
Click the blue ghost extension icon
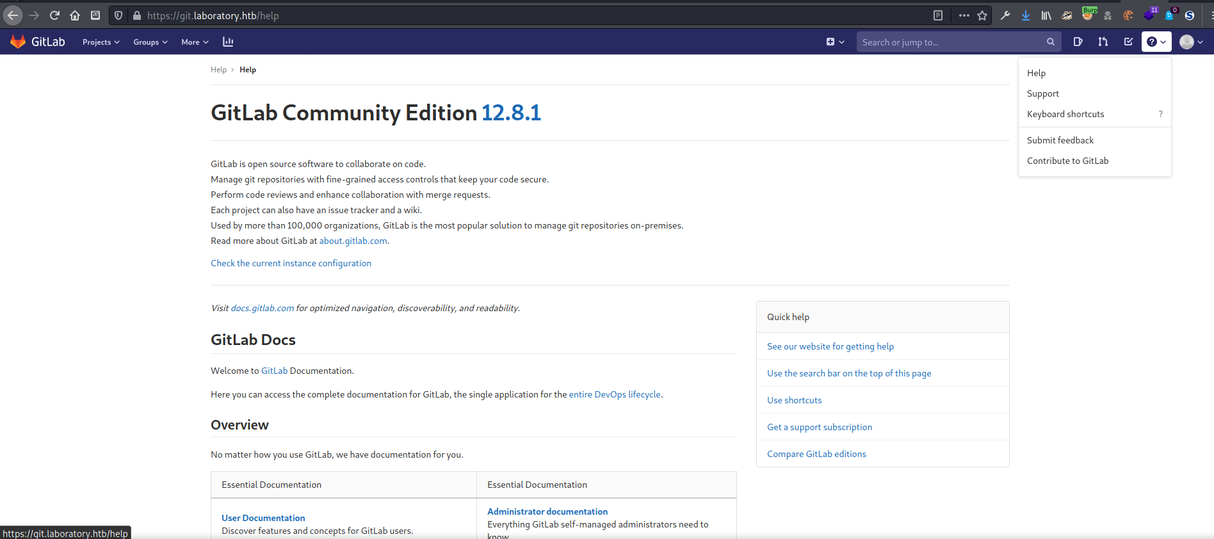click(1170, 14)
